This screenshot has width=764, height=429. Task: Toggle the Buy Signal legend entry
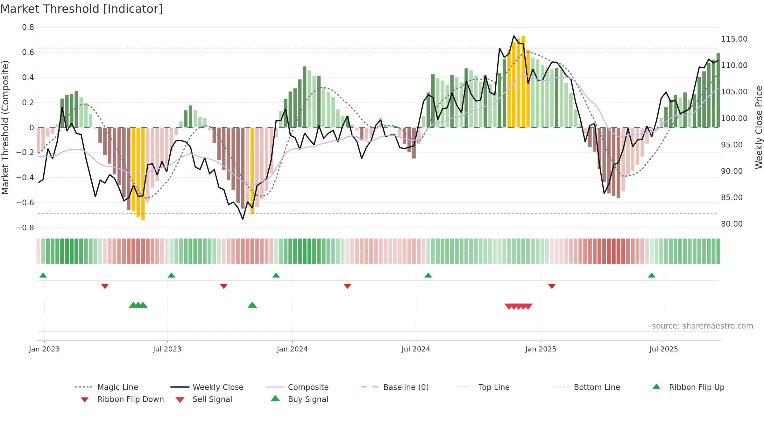299,399
